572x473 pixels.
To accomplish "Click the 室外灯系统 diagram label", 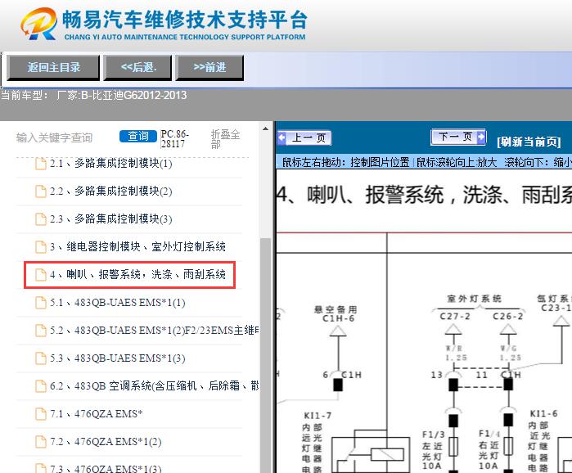I will click(x=475, y=299).
